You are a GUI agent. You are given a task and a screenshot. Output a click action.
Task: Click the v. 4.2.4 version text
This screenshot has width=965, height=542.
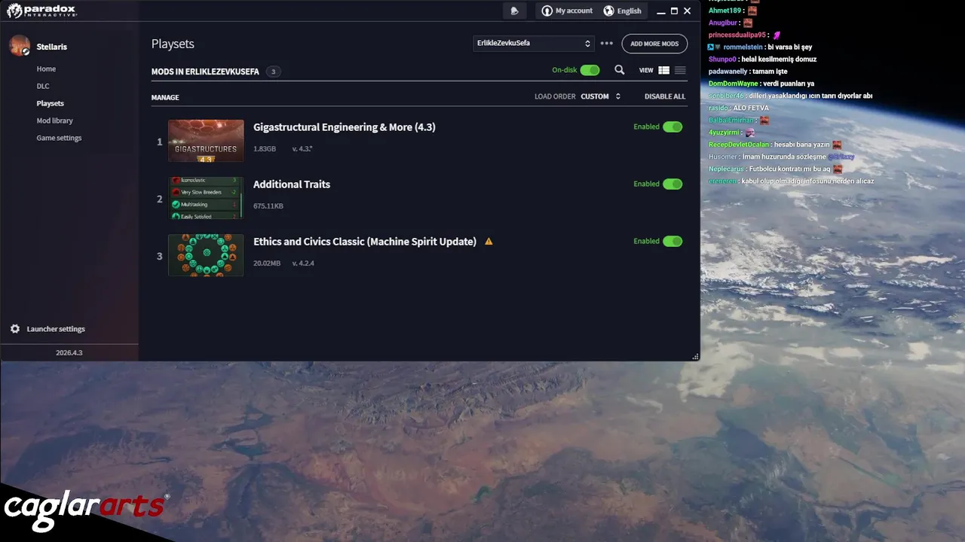[x=303, y=263]
